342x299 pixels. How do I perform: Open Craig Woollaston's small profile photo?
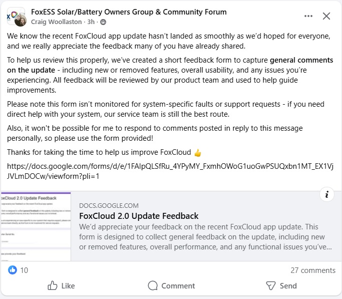[x=21, y=21]
